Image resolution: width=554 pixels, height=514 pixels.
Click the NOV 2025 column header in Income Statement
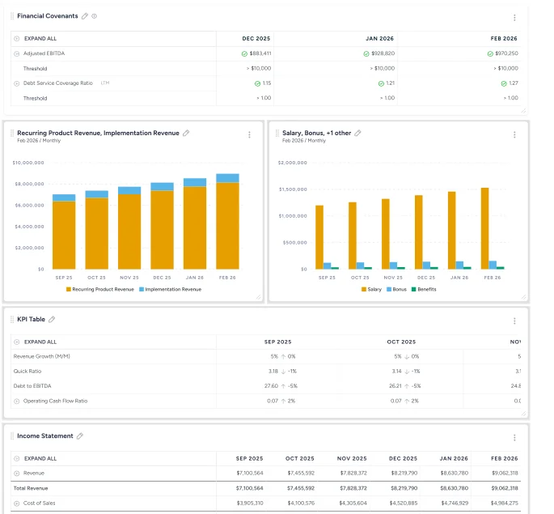tap(352, 459)
